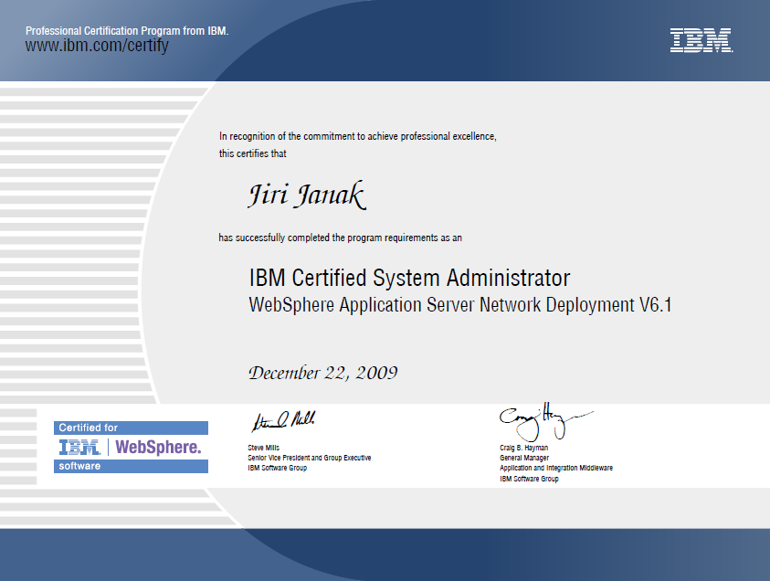Image resolution: width=770 pixels, height=581 pixels.
Task: Click 'In recognition of the commitment' sentence
Action: [x=357, y=136]
